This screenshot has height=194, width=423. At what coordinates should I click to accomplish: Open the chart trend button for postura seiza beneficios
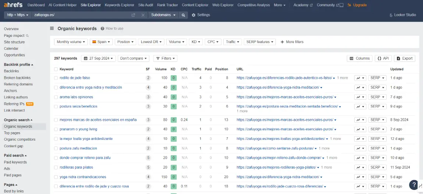(360, 106)
